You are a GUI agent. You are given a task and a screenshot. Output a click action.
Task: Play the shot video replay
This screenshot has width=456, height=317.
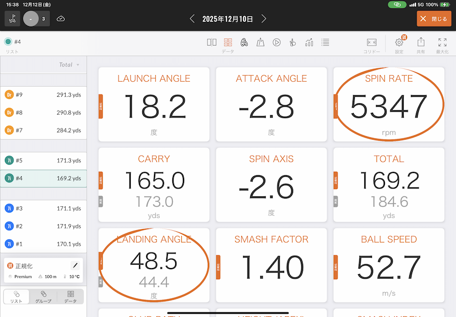(x=276, y=42)
